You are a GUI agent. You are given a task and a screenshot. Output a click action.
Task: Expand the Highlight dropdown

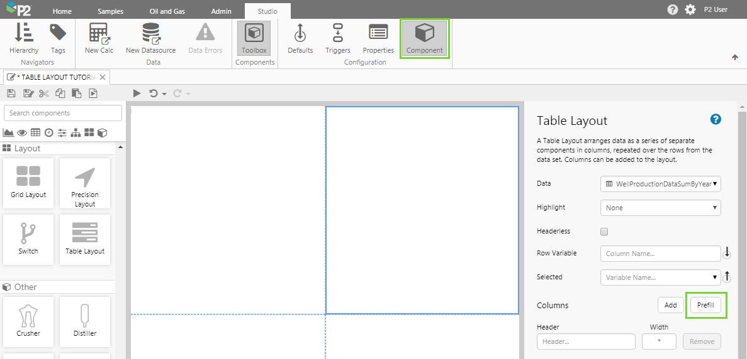point(660,208)
